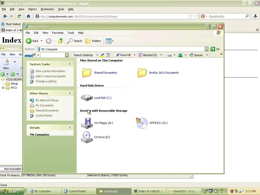Screen dimensions: 260x195
Task: Go to Mypal home page
Action: pos(28,16)
